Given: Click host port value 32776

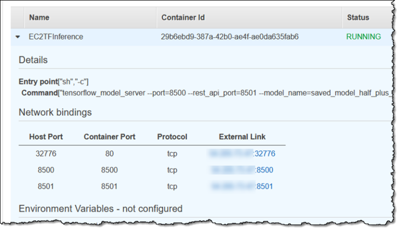Looking at the screenshot, I should click(x=47, y=154).
